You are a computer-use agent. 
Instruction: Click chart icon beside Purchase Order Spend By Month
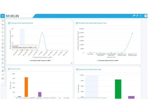[x=9, y=23]
